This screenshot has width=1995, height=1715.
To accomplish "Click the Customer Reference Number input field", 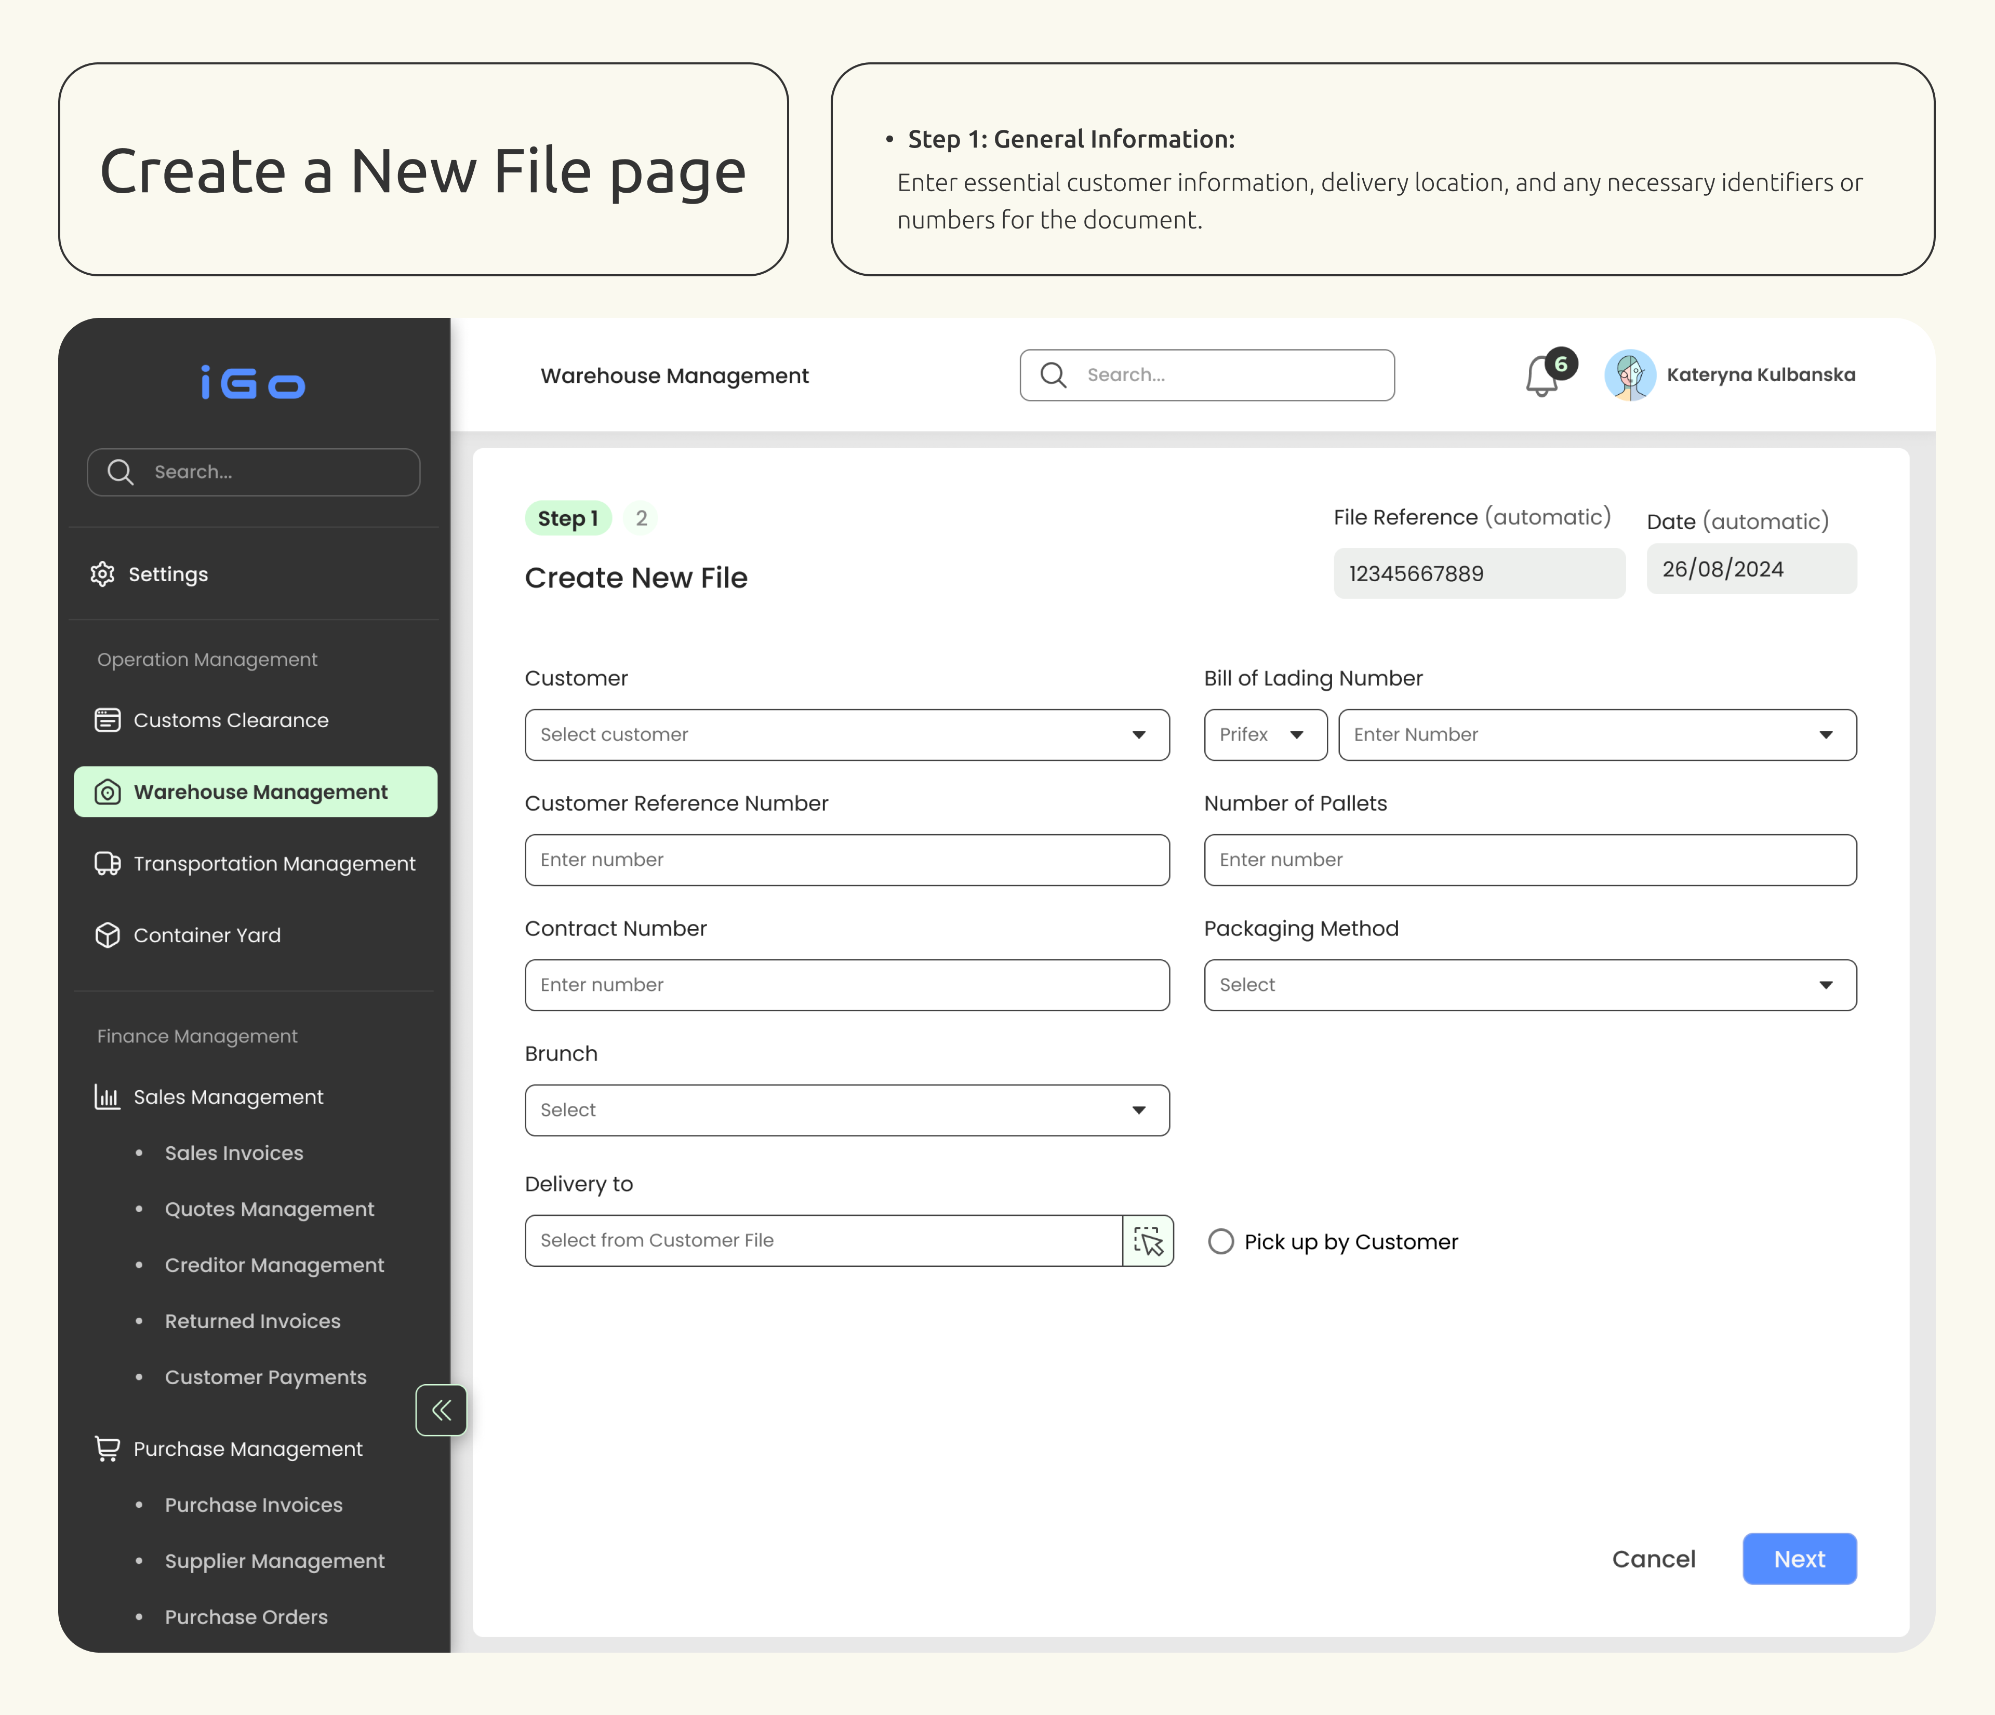I will click(x=846, y=861).
